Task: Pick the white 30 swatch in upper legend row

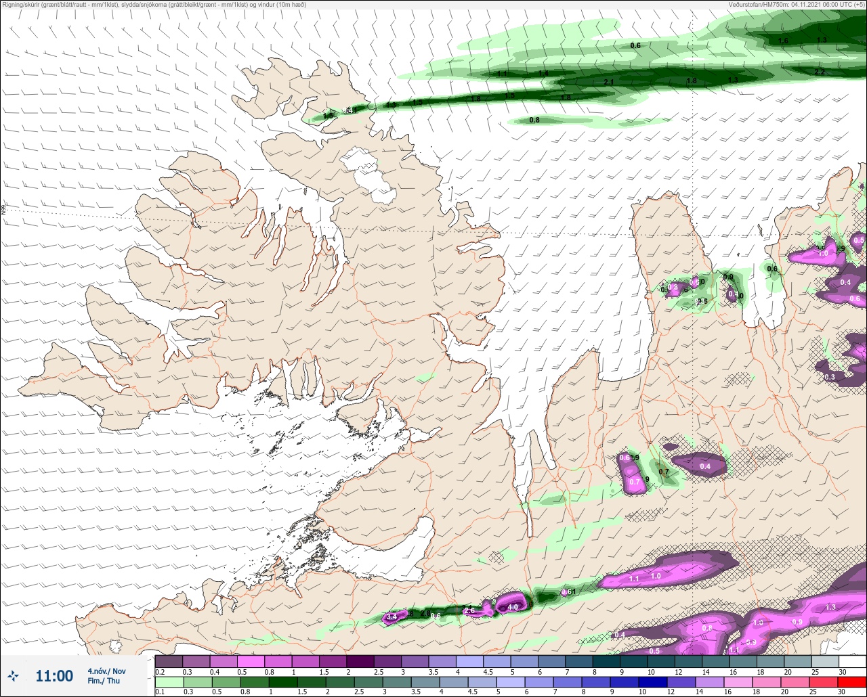Action: point(852,660)
